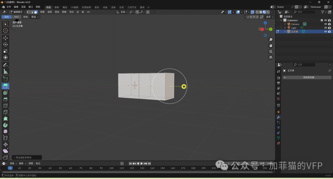
Task: Switch orthographic/perspective with grid icon
Action: (x=271, y=57)
